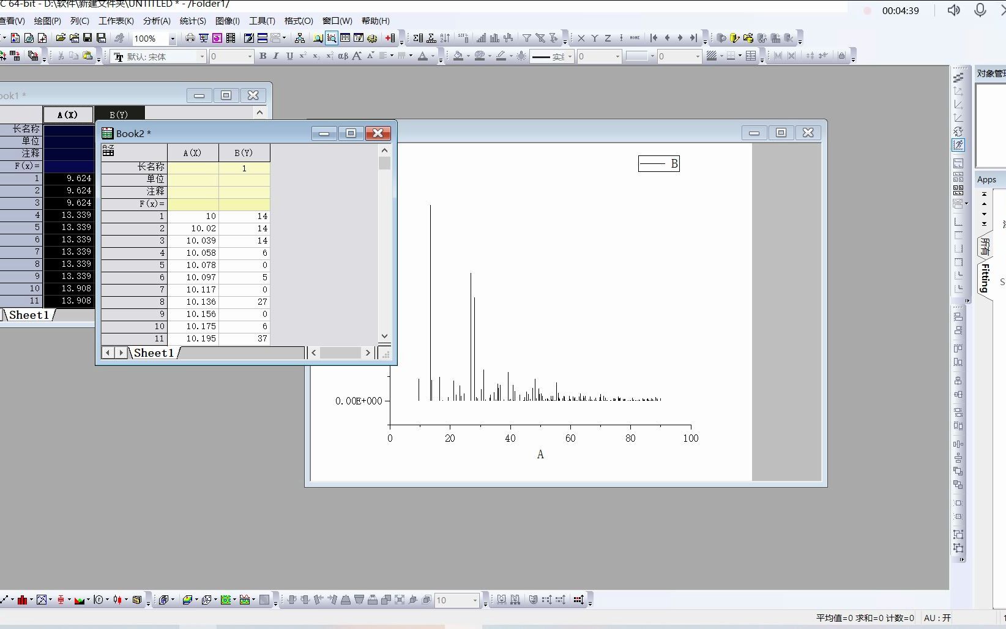Set column designation as Z
This screenshot has width=1006, height=629.
tap(608, 38)
